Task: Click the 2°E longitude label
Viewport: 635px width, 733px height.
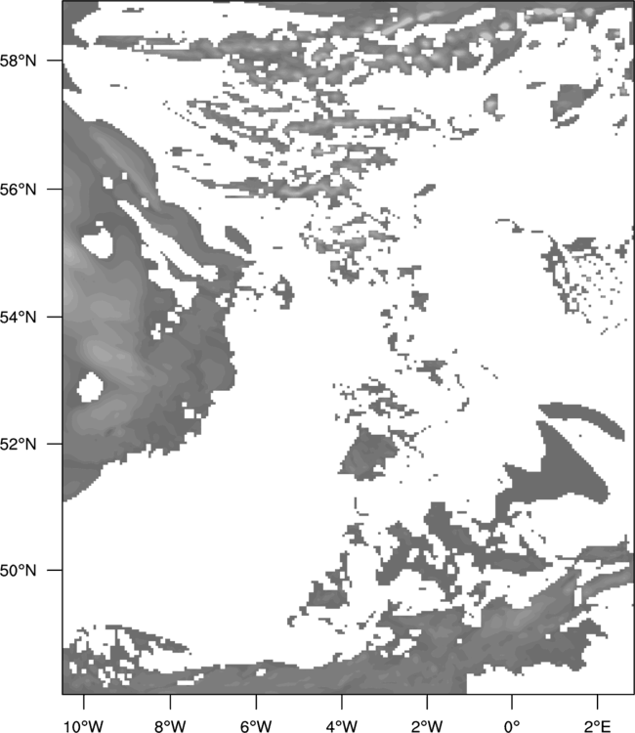Action: tap(597, 726)
